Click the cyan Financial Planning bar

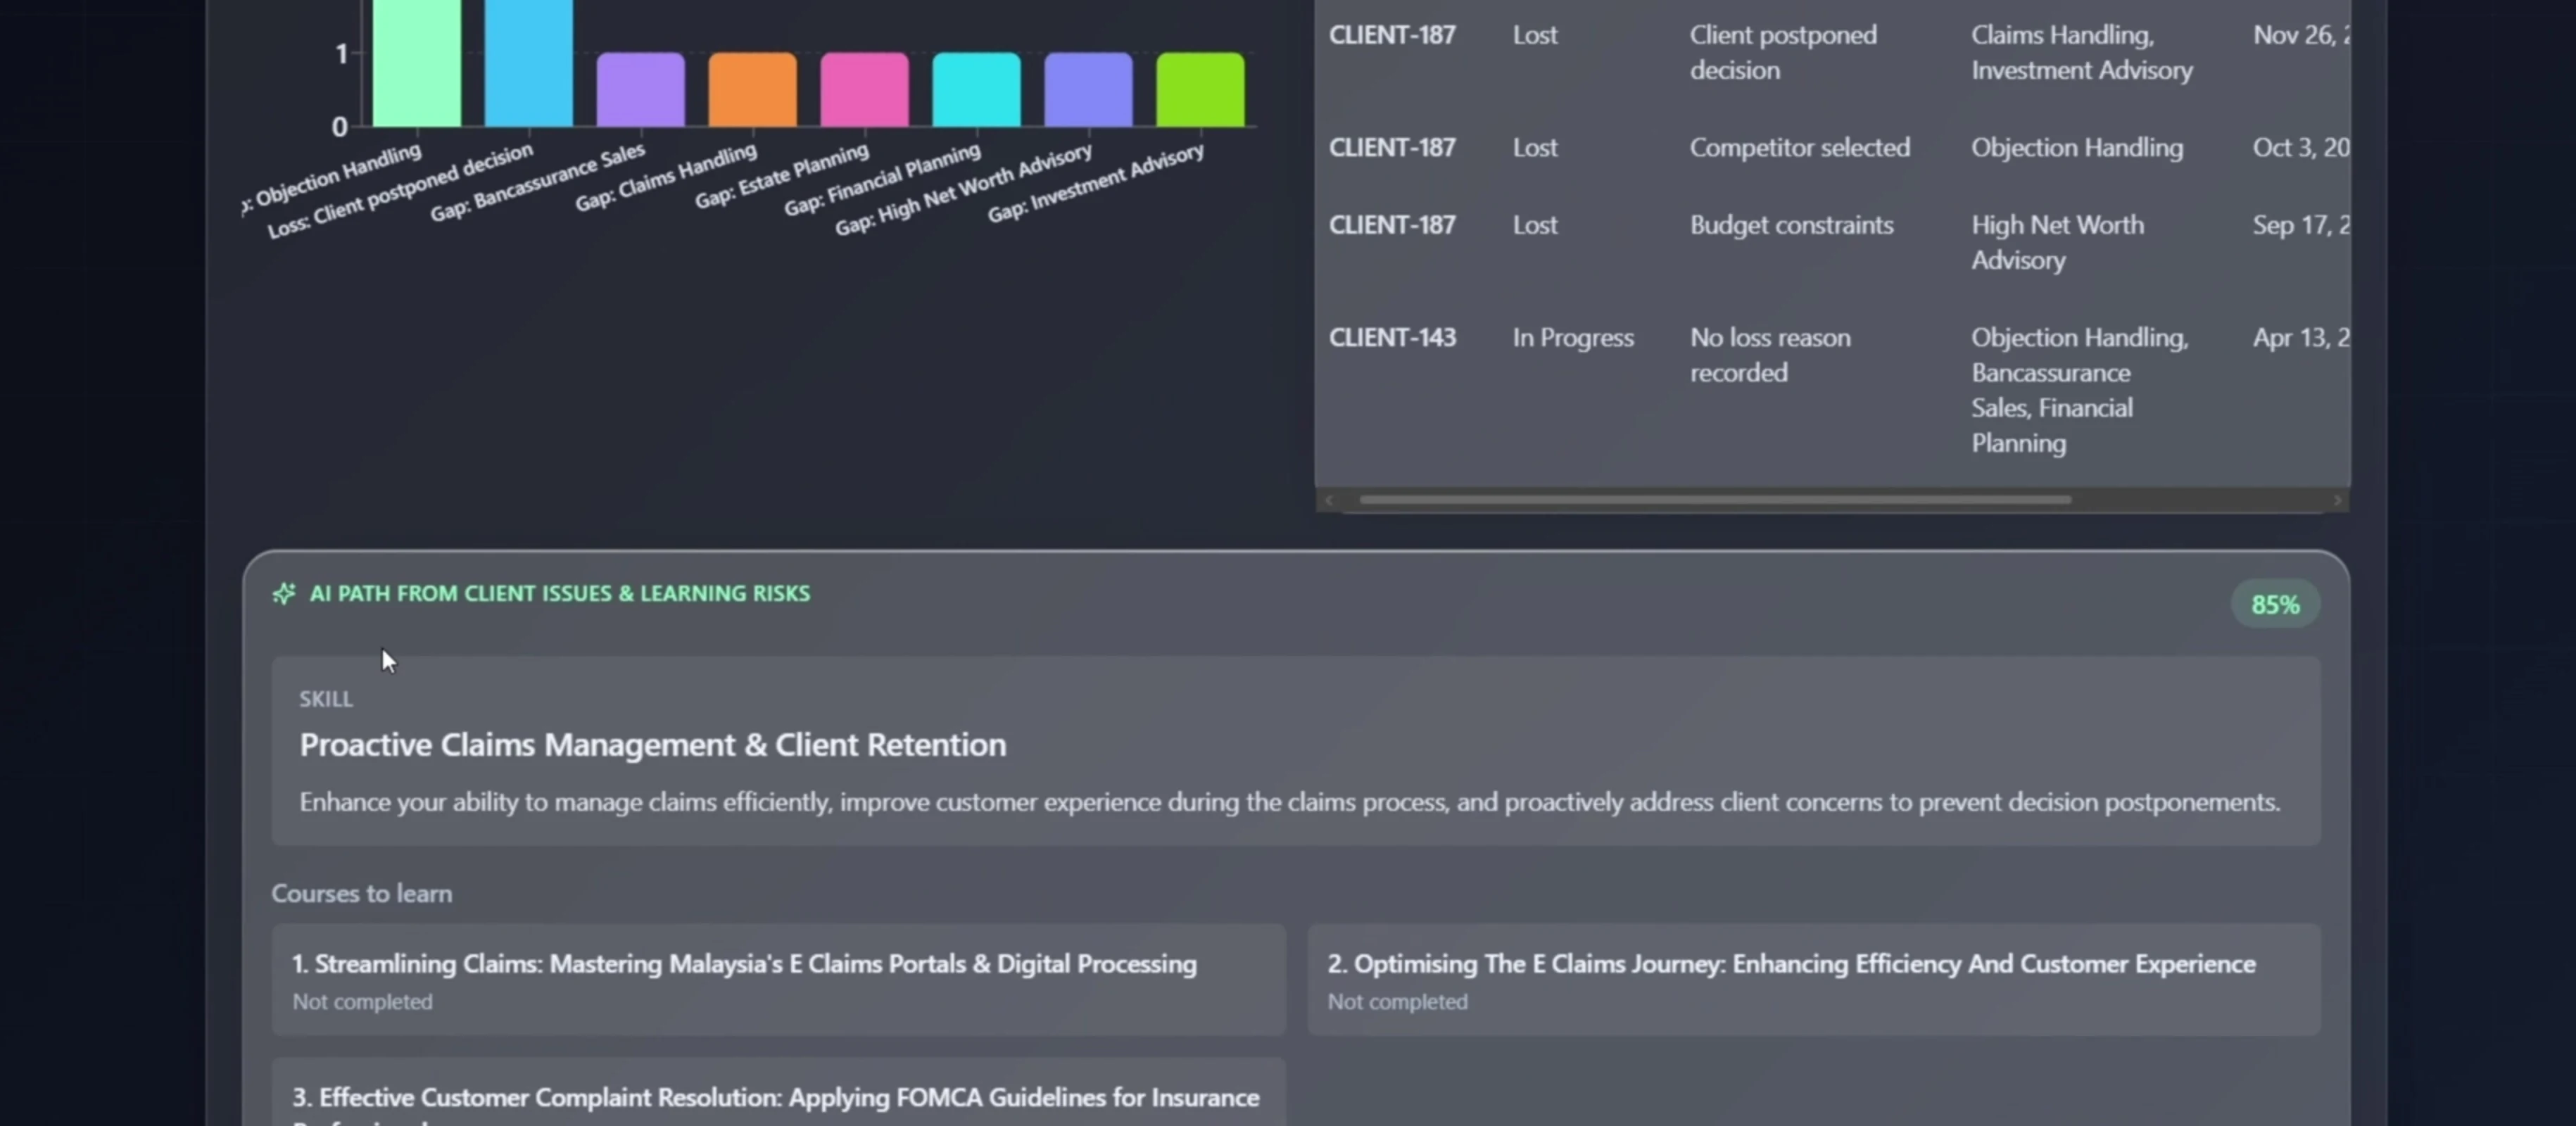point(977,90)
